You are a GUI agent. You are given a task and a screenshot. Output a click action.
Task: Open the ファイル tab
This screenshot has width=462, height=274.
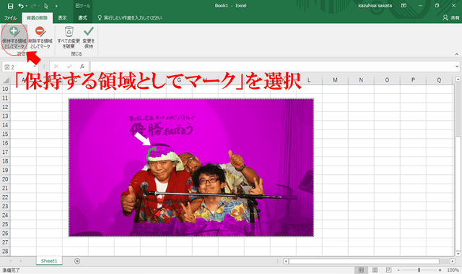pos(10,18)
